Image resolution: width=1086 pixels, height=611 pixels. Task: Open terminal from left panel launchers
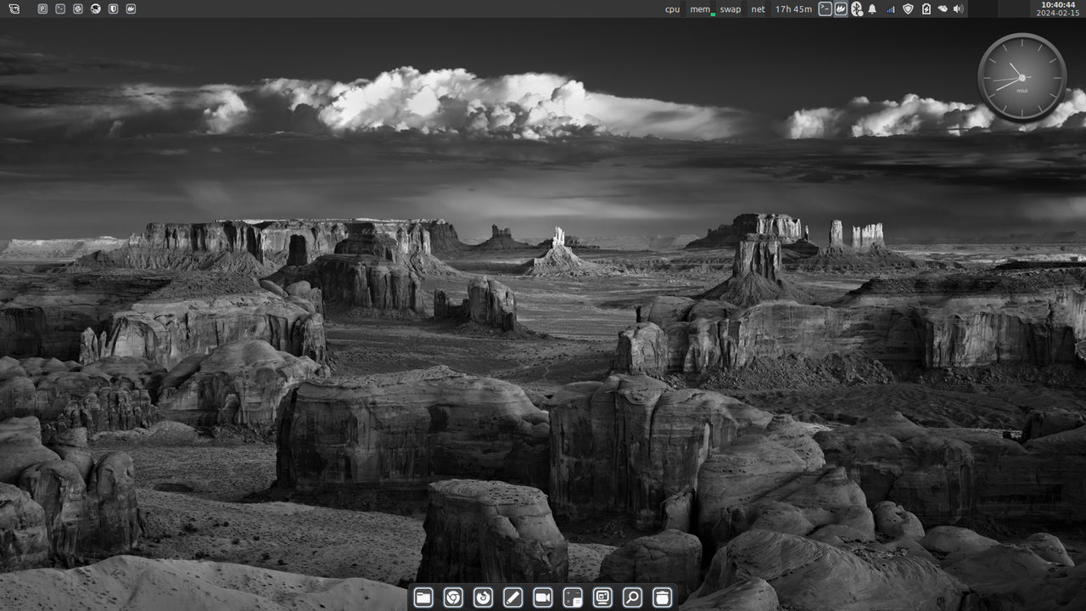pos(60,8)
